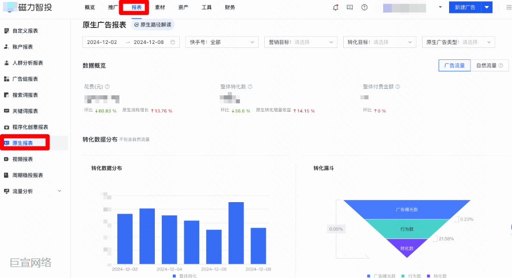512x278 pixels.
Task: Toggle 转化数 legend in funnel chart
Action: point(437,276)
